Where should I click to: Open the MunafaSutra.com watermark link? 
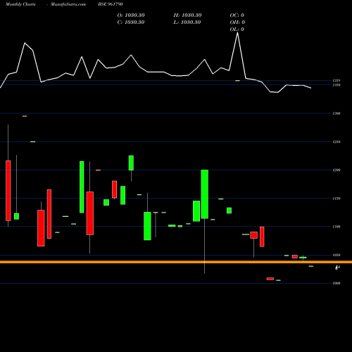tap(68, 4)
